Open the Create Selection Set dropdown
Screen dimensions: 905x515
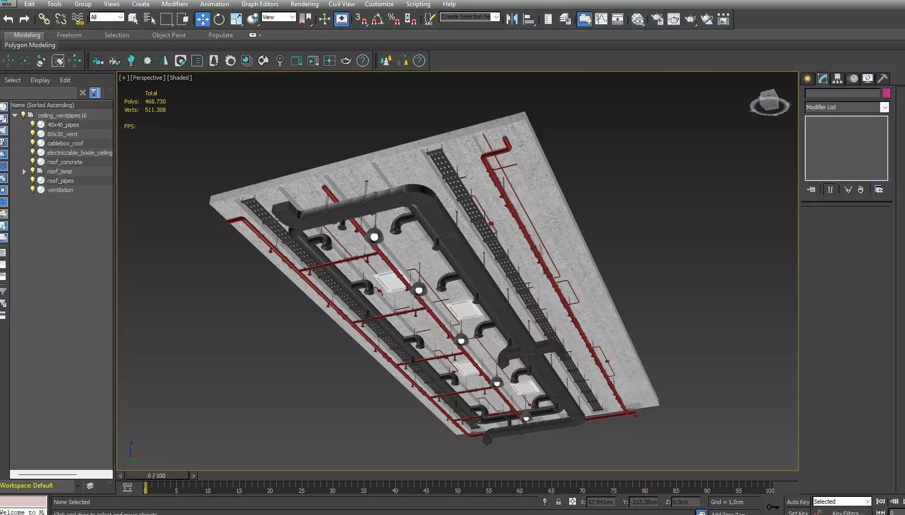click(470, 17)
